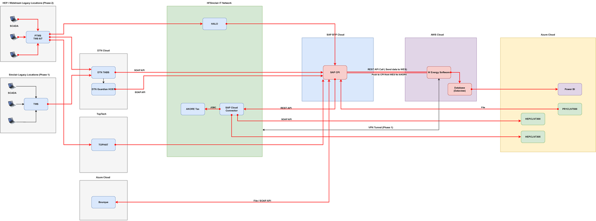Select the HEPCLNT300 node
The width and height of the screenshot is (596, 221).
pos(533,119)
